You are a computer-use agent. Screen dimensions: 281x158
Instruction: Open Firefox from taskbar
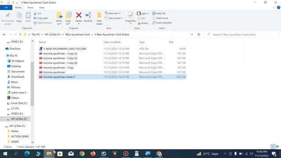[x=93, y=154]
